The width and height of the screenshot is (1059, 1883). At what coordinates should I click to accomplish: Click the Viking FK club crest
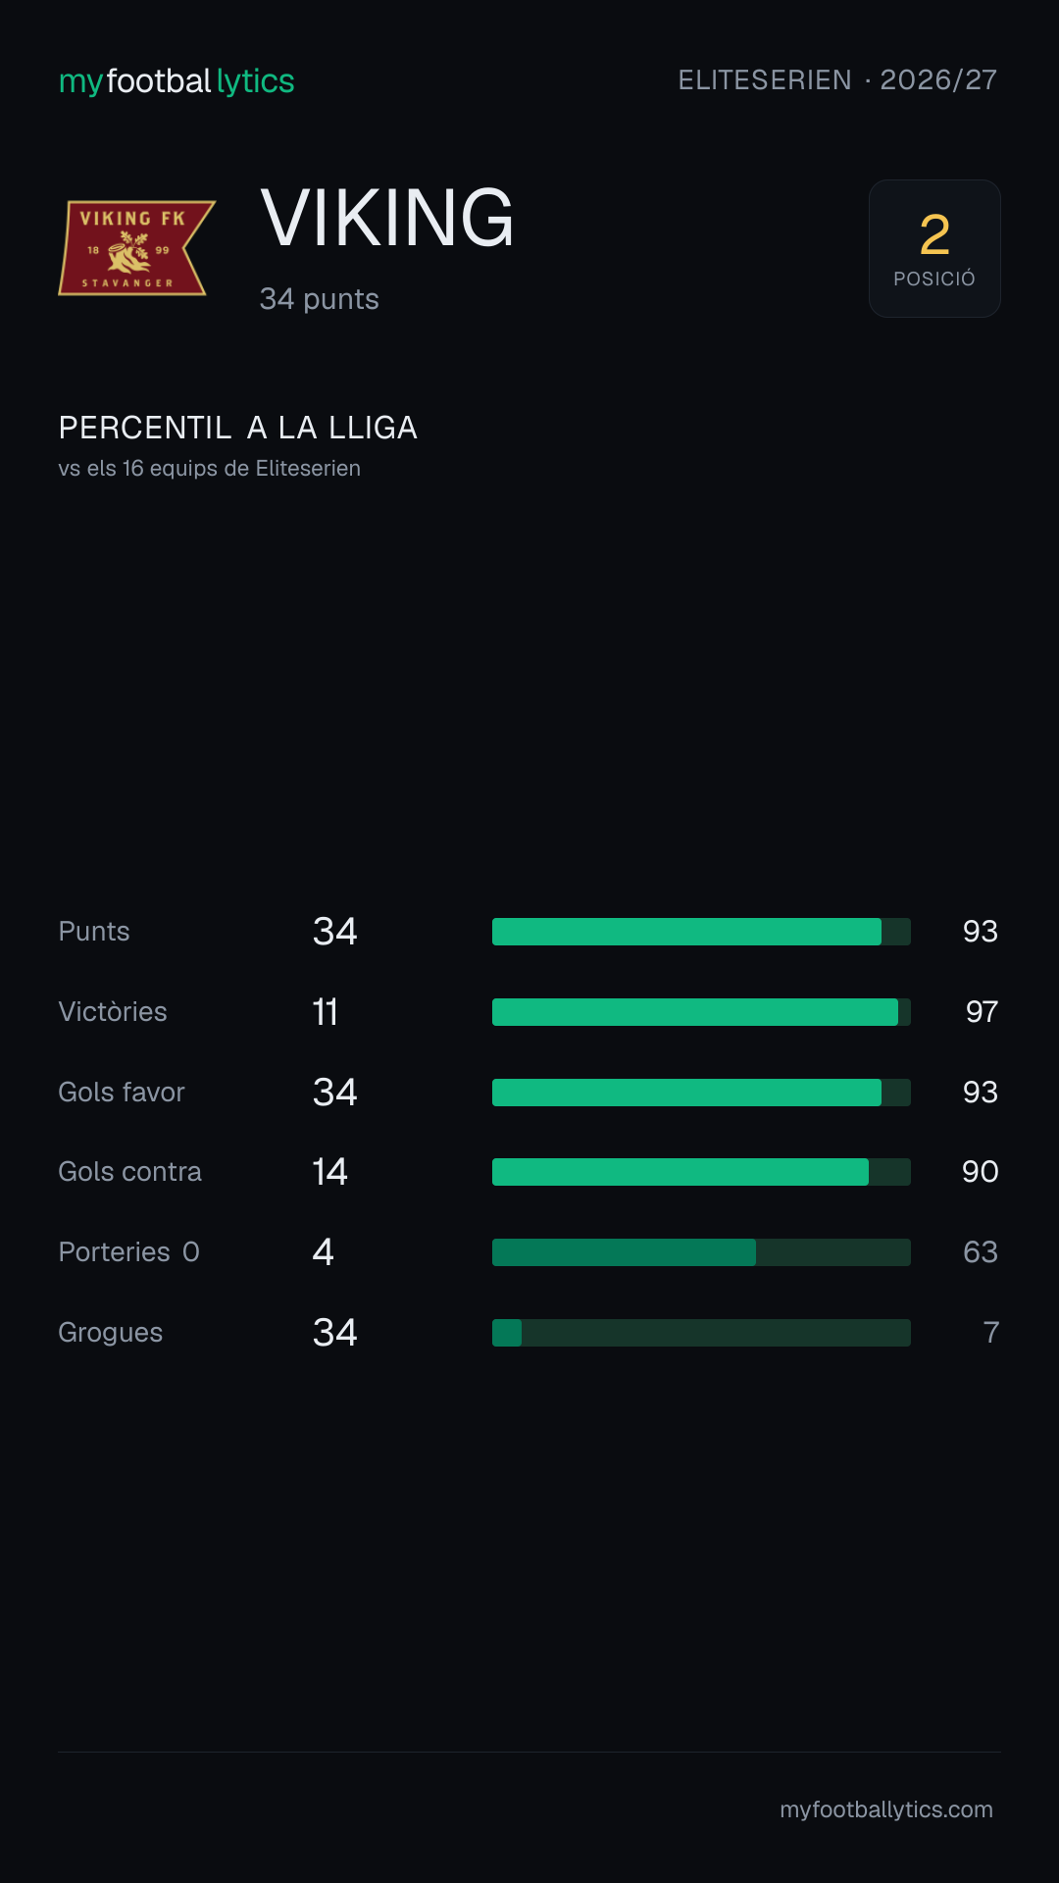137,248
